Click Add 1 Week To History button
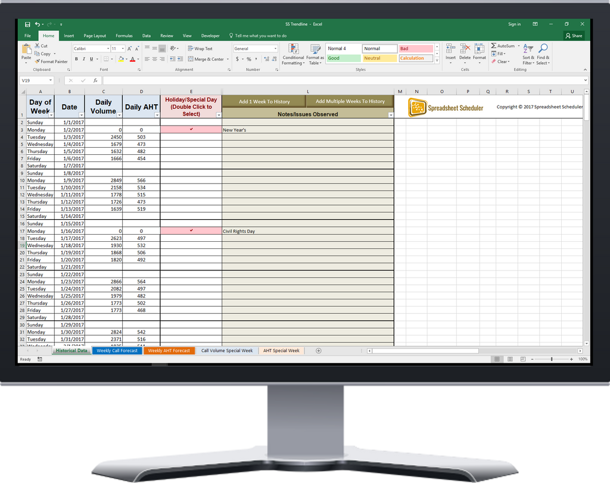 (264, 101)
